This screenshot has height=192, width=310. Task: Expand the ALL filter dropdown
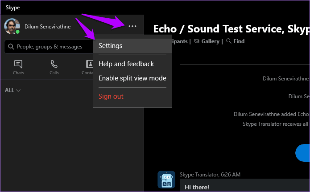pyautogui.click(x=12, y=90)
